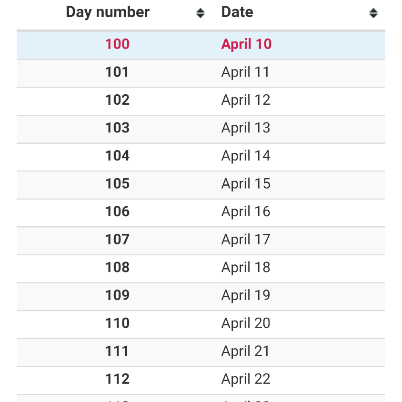This screenshot has height=402, width=402.
Task: Click day number 101 row
Action: (201, 73)
